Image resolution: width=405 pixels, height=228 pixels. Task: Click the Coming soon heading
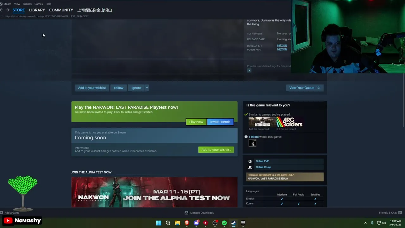click(x=90, y=138)
